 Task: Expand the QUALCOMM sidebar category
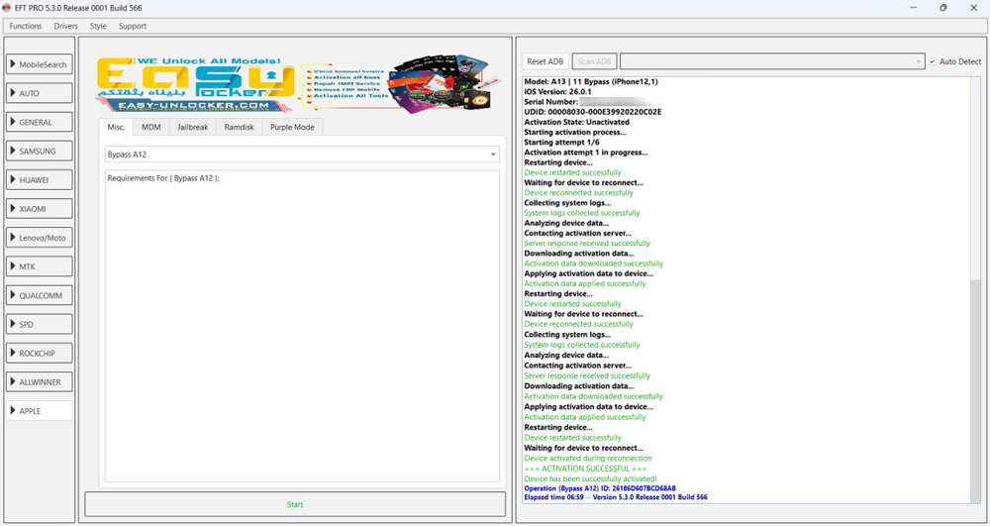(40, 295)
